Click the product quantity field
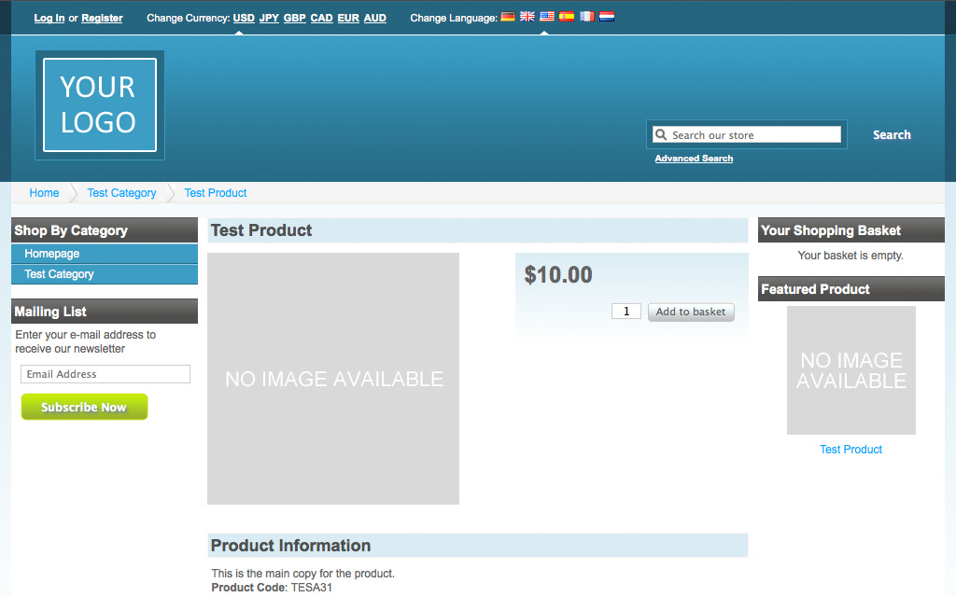Viewport: 956px width, 597px height. [x=626, y=312]
